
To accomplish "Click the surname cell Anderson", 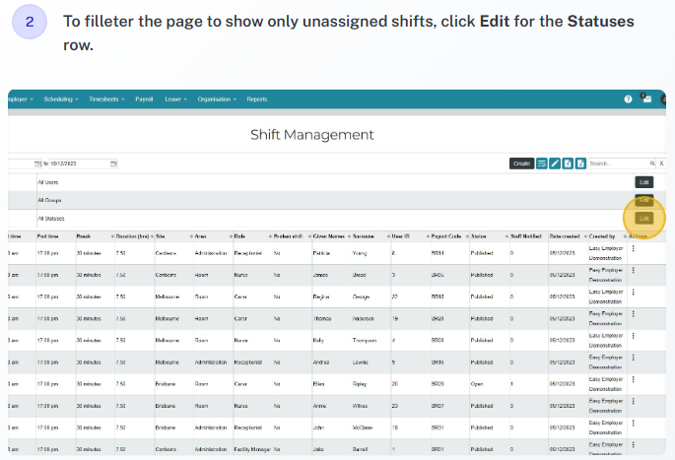I will [364, 319].
